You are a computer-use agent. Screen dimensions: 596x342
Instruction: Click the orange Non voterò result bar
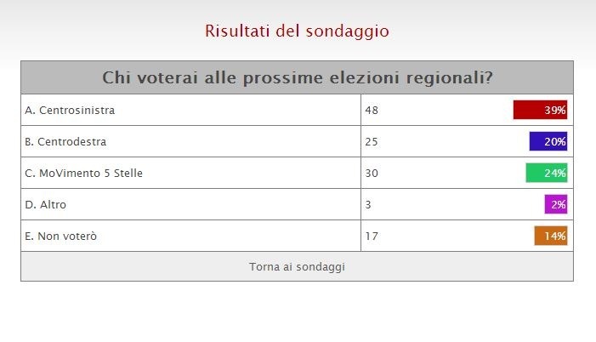(540, 236)
